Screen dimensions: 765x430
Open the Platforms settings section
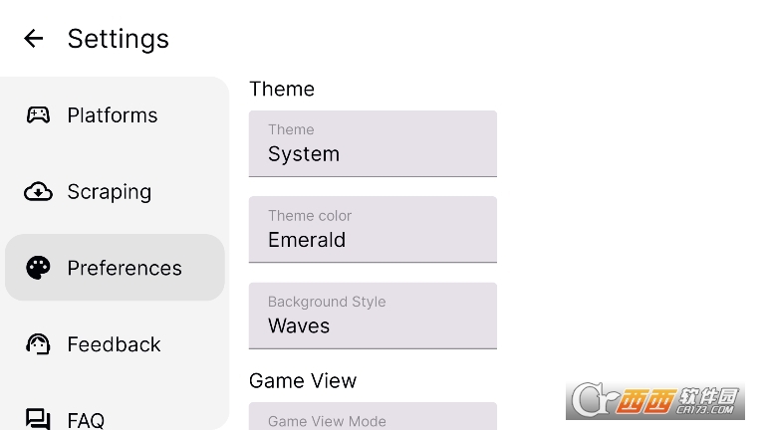(115, 115)
